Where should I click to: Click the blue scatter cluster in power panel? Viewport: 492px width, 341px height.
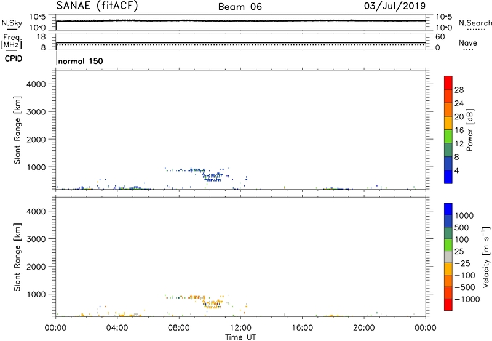[x=213, y=176]
